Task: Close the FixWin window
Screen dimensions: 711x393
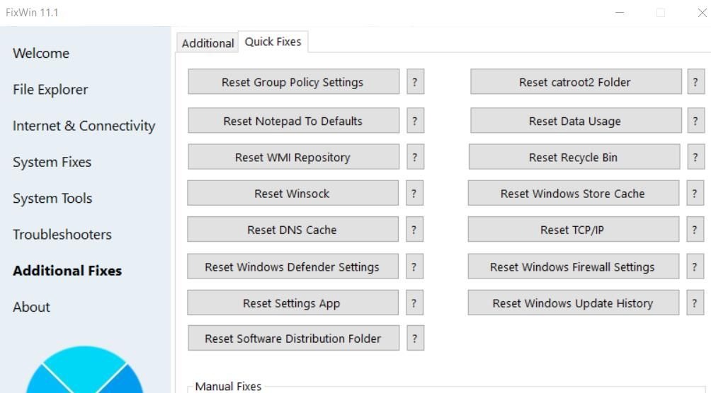Action: click(702, 13)
